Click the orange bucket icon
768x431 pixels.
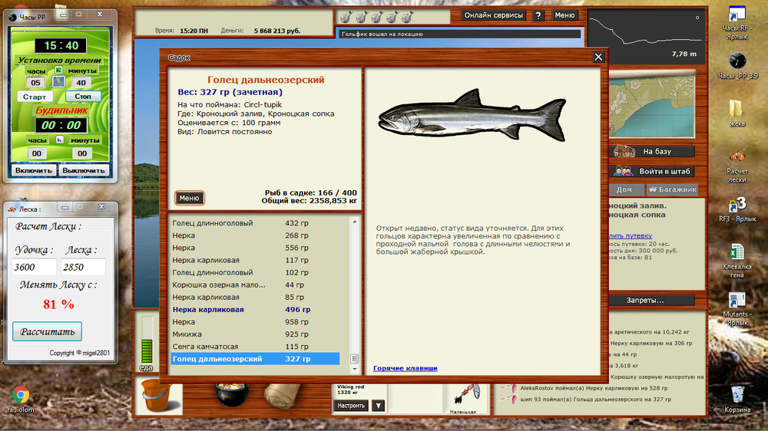point(157,396)
